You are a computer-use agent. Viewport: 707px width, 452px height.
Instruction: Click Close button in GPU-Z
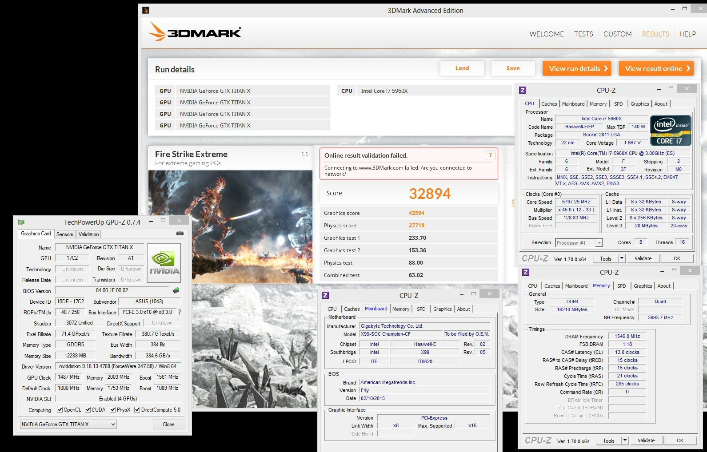[x=168, y=424]
